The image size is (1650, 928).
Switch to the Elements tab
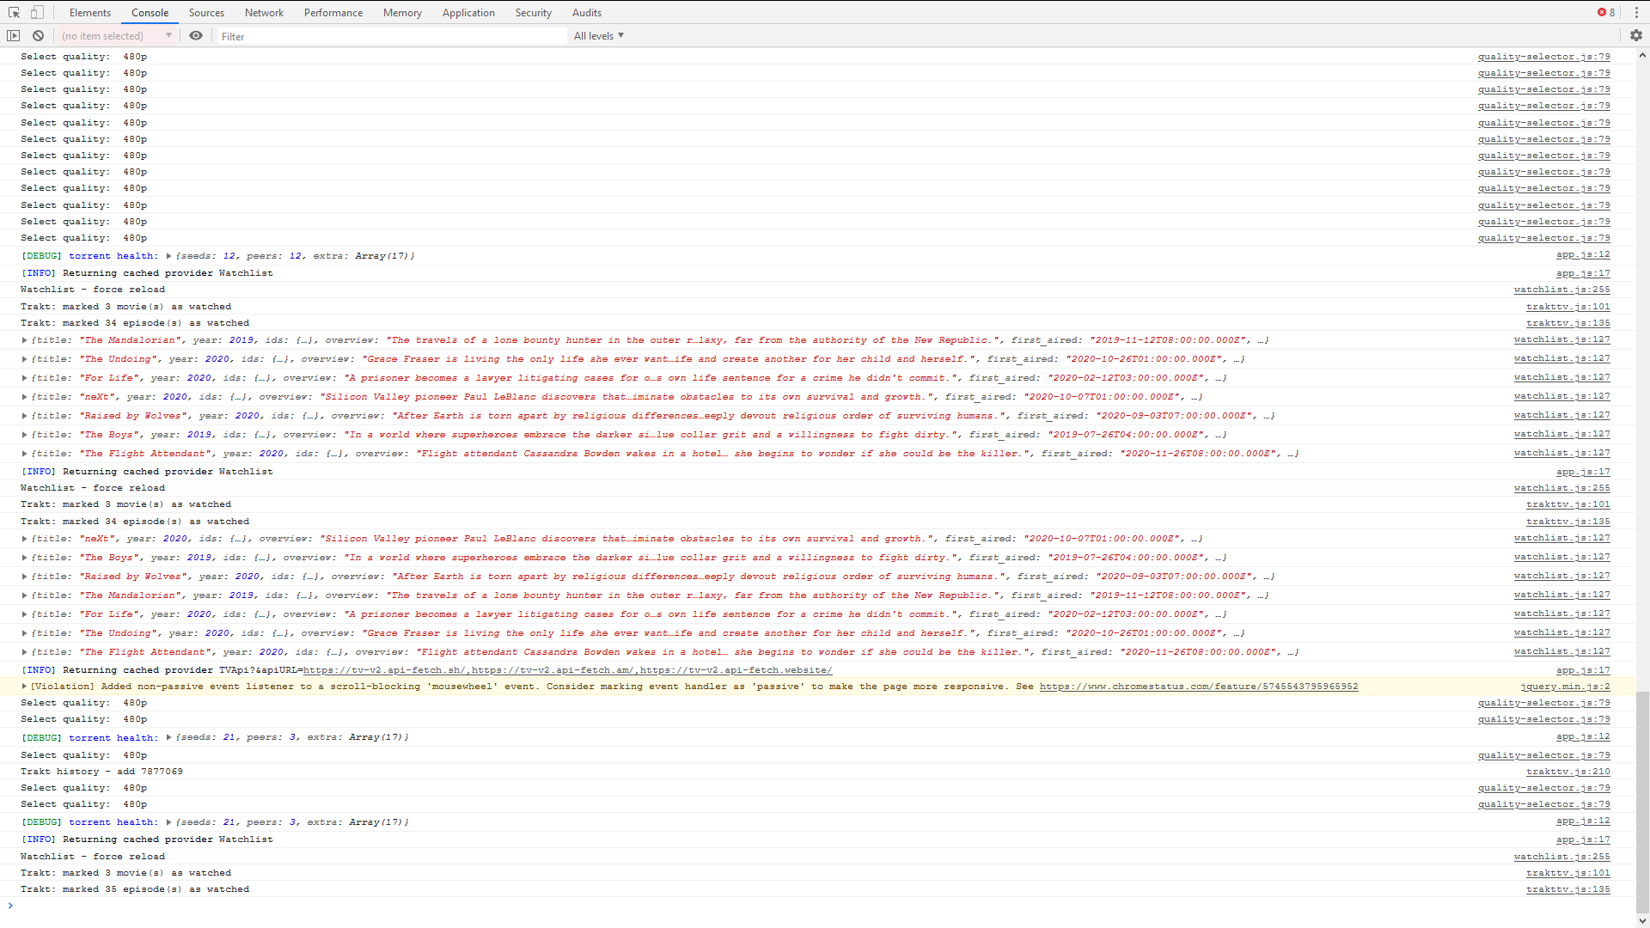[x=90, y=12]
